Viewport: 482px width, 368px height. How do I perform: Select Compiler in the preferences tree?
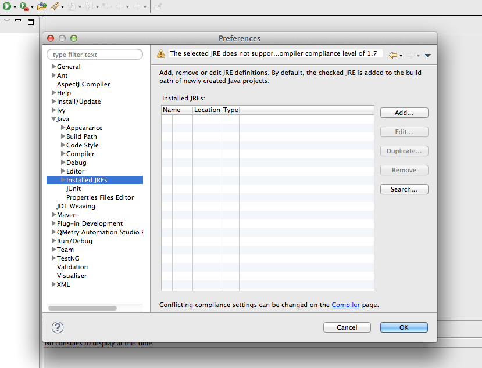[80, 154]
